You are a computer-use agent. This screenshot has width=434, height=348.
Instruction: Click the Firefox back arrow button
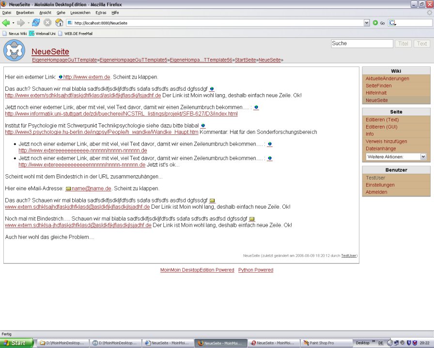[x=6, y=23]
